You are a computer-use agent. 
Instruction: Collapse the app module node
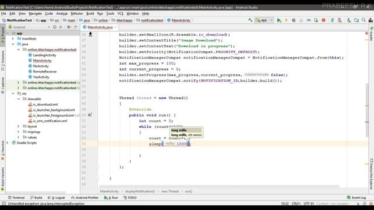(x=8, y=33)
